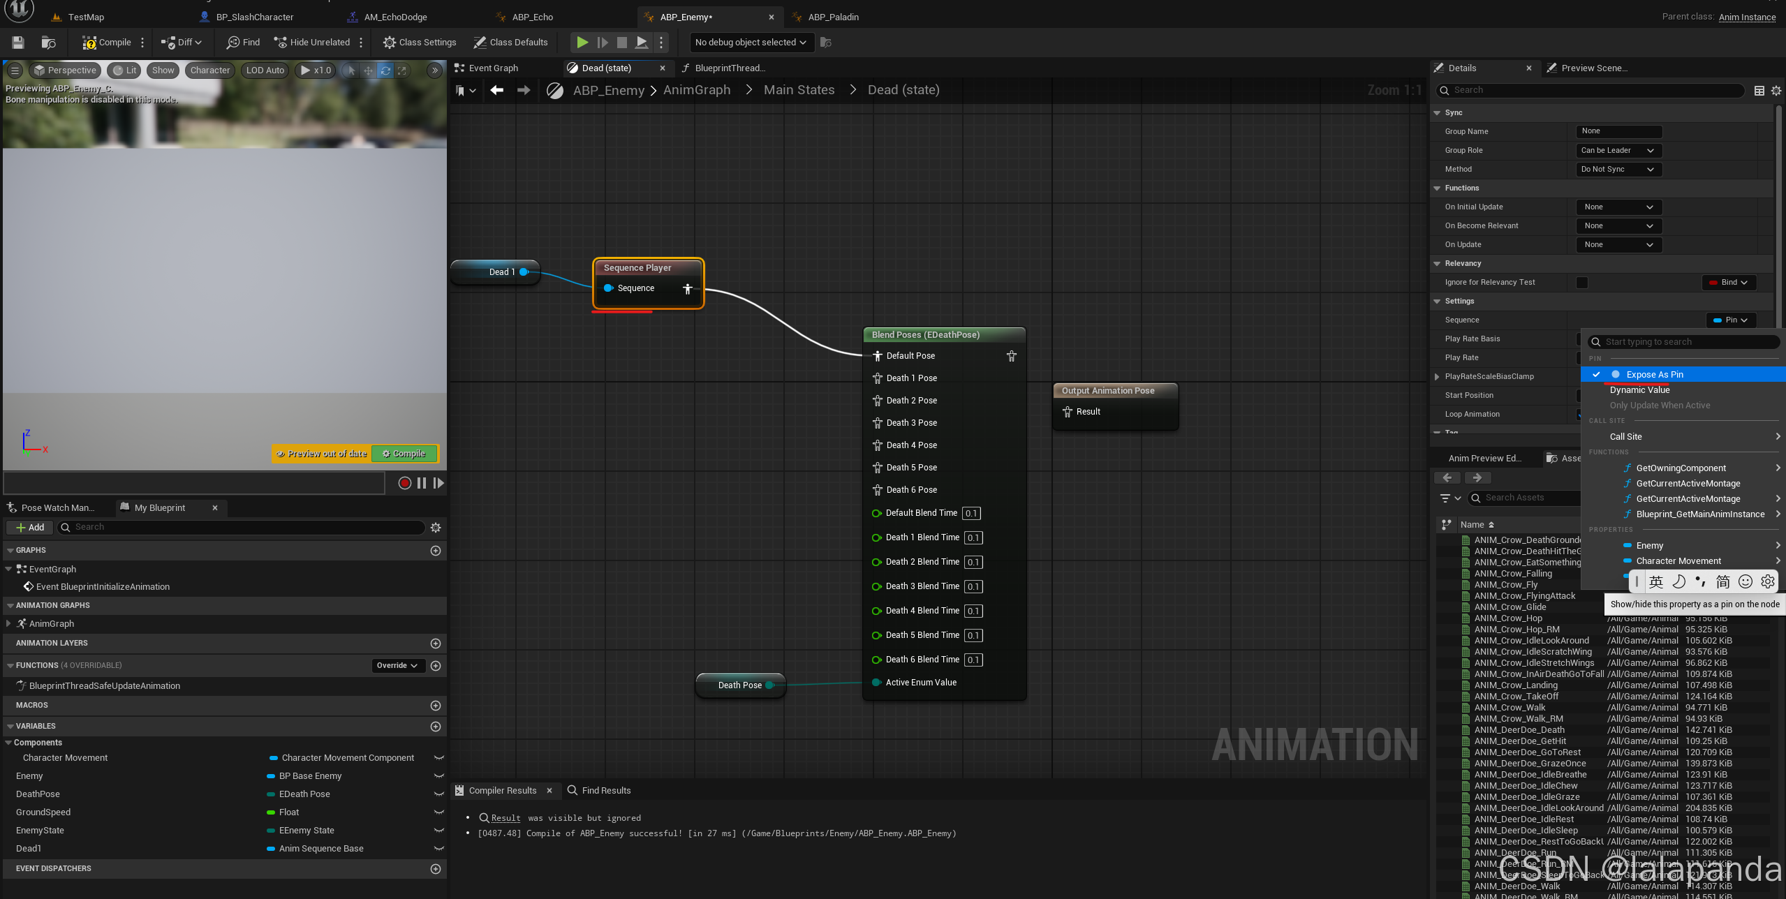Click the Stop simulation icon
1786x899 pixels.
pyautogui.click(x=621, y=43)
